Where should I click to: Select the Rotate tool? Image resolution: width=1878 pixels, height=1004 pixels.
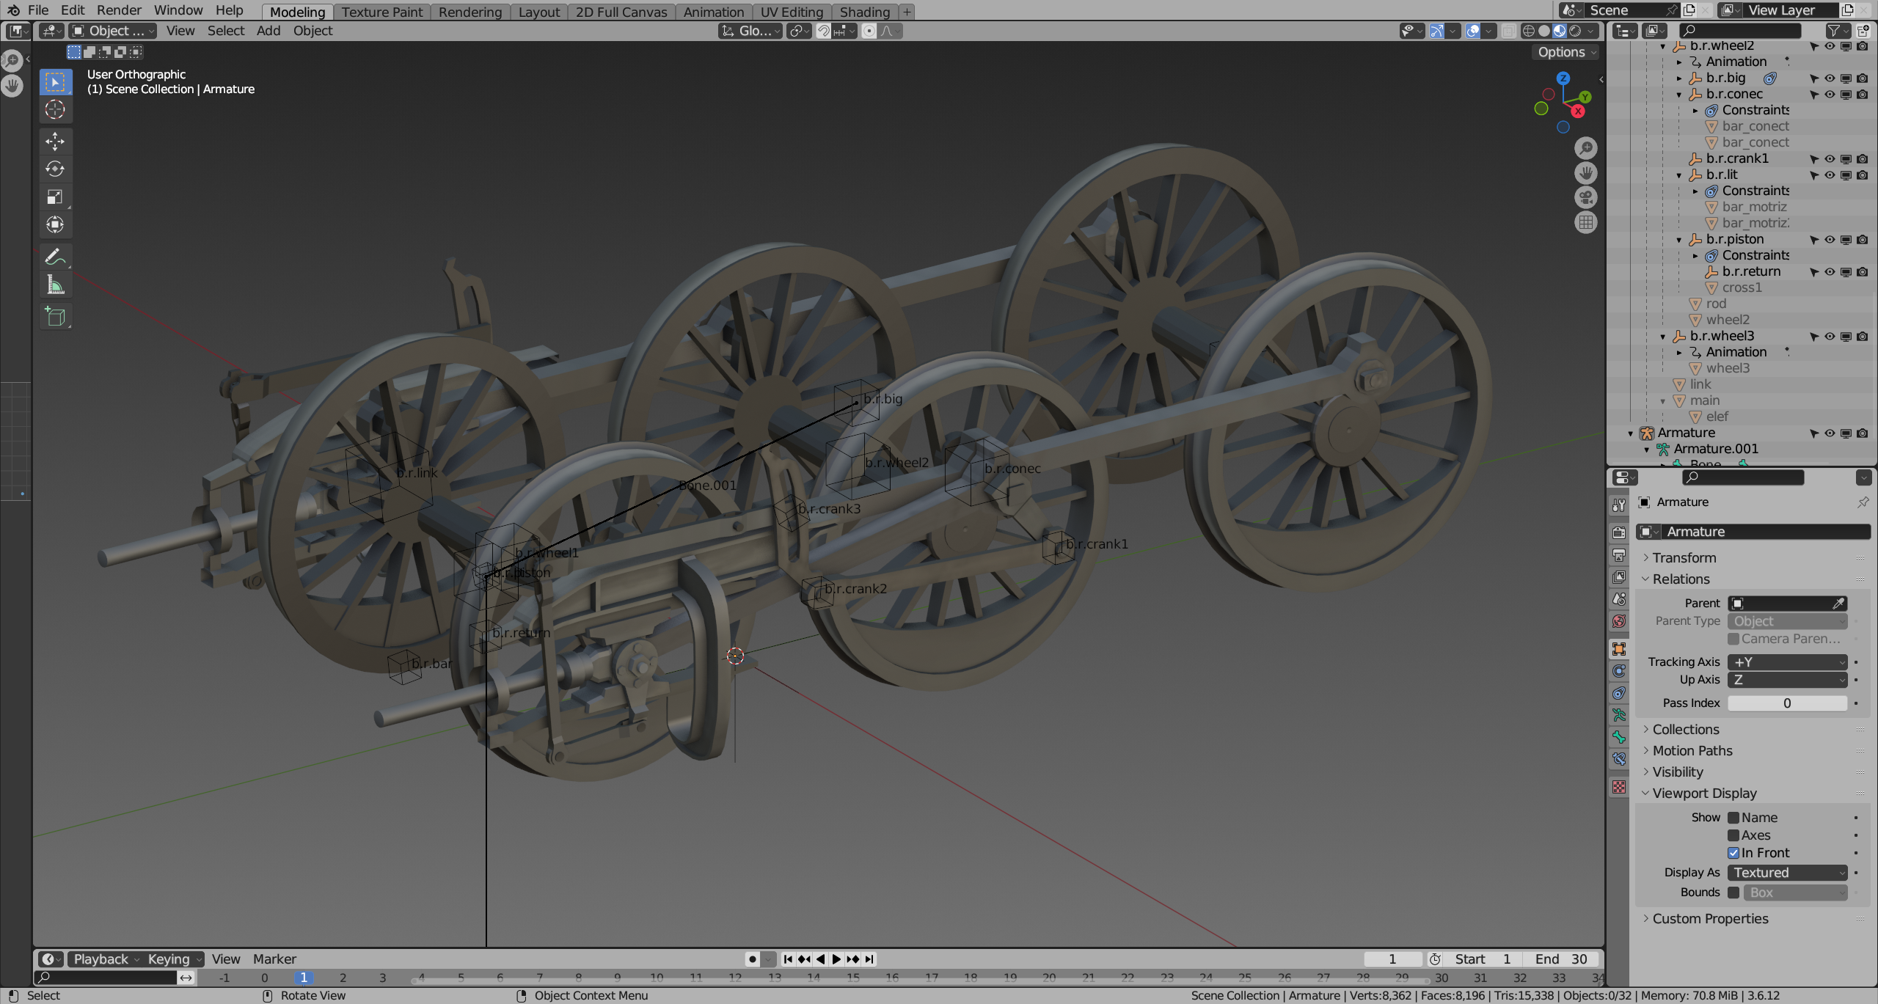[55, 169]
